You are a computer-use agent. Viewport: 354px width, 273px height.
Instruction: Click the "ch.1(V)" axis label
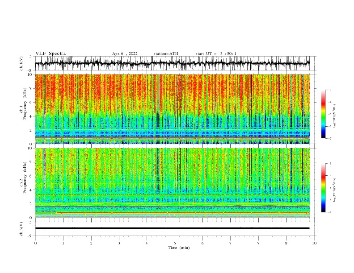tap(21, 63)
